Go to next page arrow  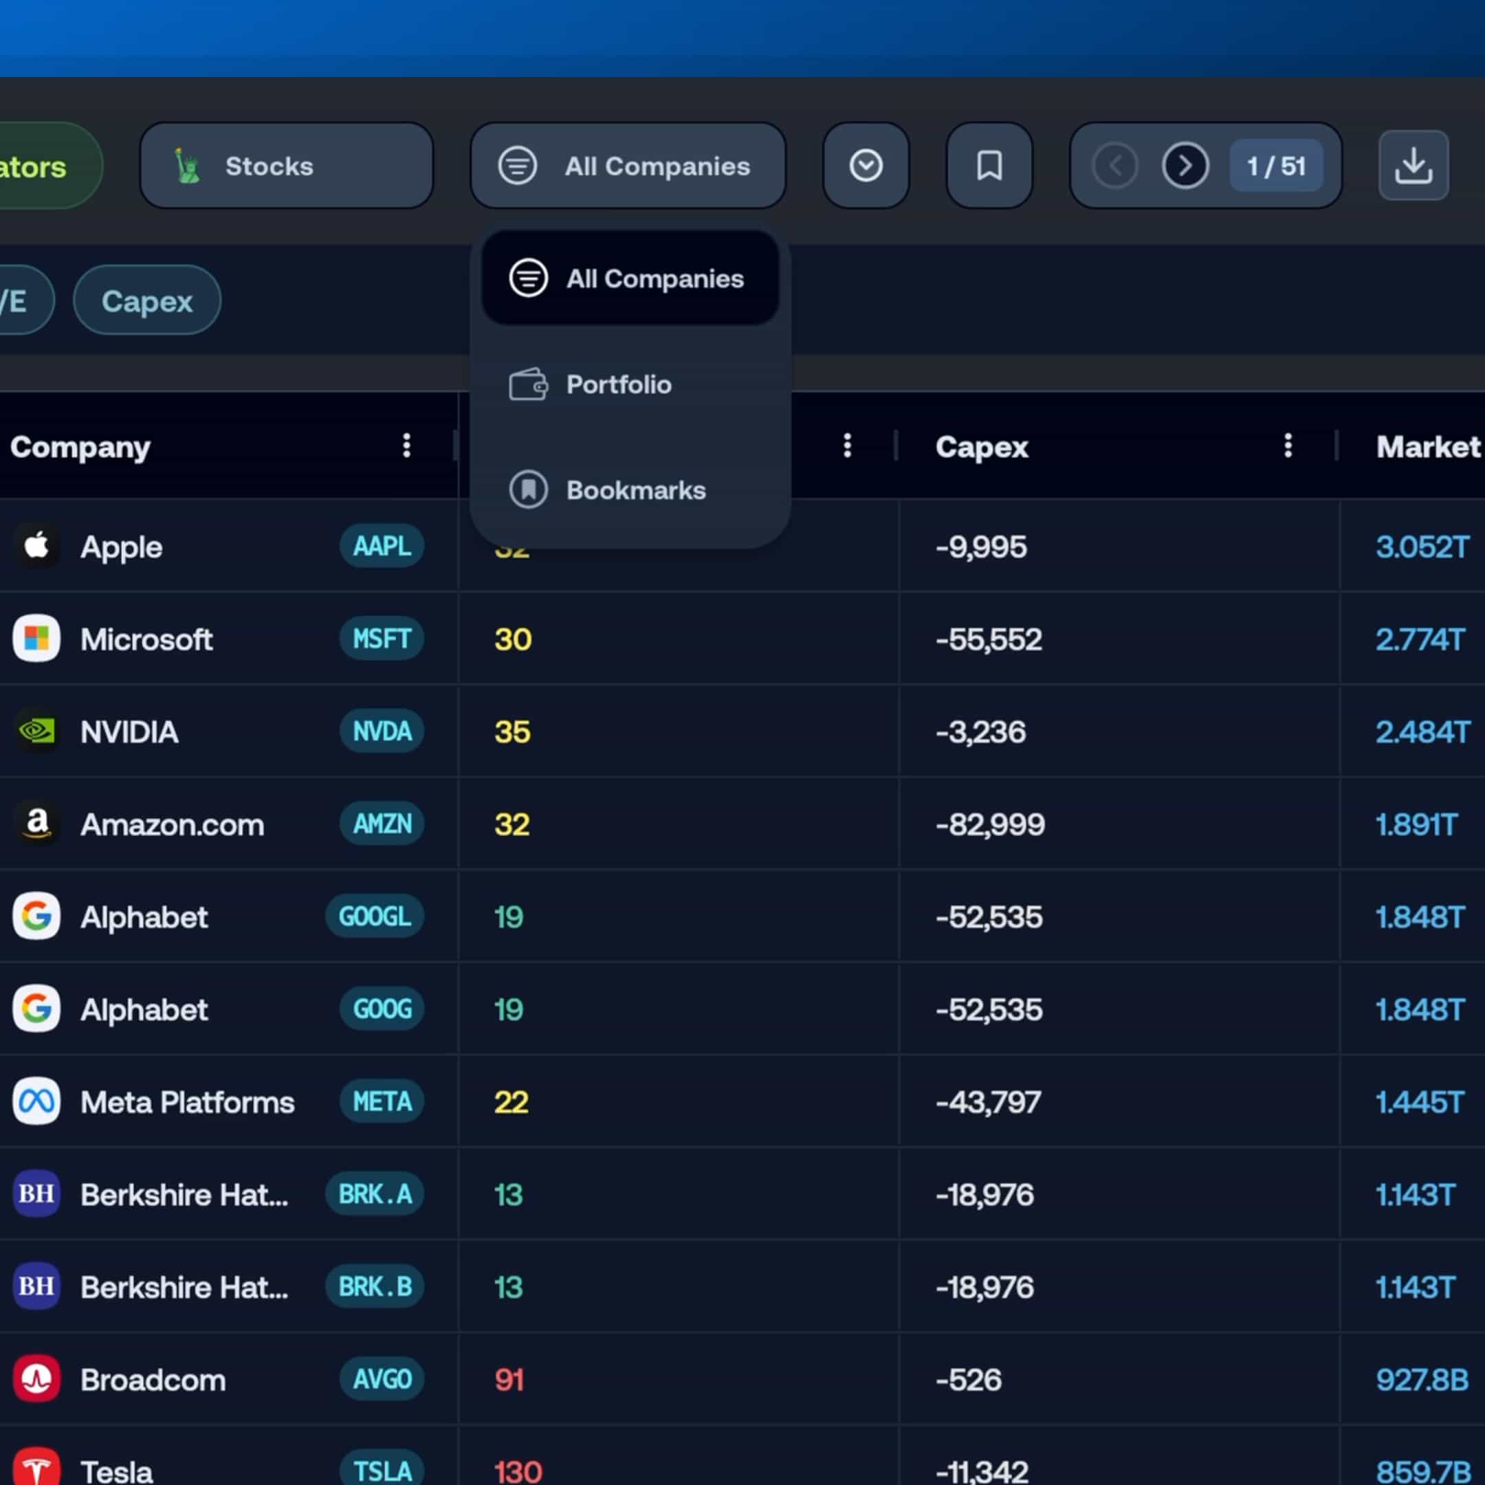pos(1185,165)
